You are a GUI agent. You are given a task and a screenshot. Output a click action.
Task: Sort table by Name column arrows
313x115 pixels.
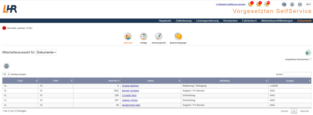180,81
